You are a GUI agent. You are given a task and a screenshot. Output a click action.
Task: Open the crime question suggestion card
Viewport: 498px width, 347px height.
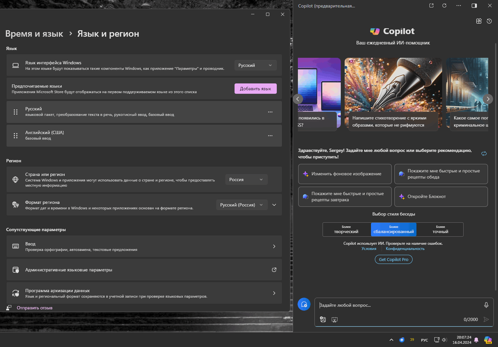pos(467,94)
